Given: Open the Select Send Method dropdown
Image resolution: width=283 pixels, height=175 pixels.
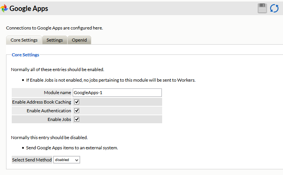Looking at the screenshot, I should [67, 160].
